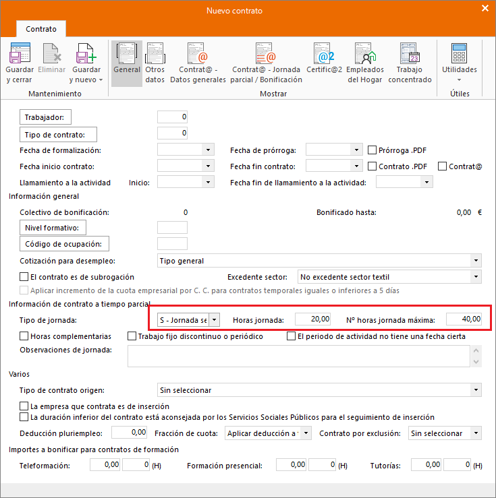Viewport: 496px width, 498px height.
Task: Check El contrato es de subrogación
Action: 24,277
